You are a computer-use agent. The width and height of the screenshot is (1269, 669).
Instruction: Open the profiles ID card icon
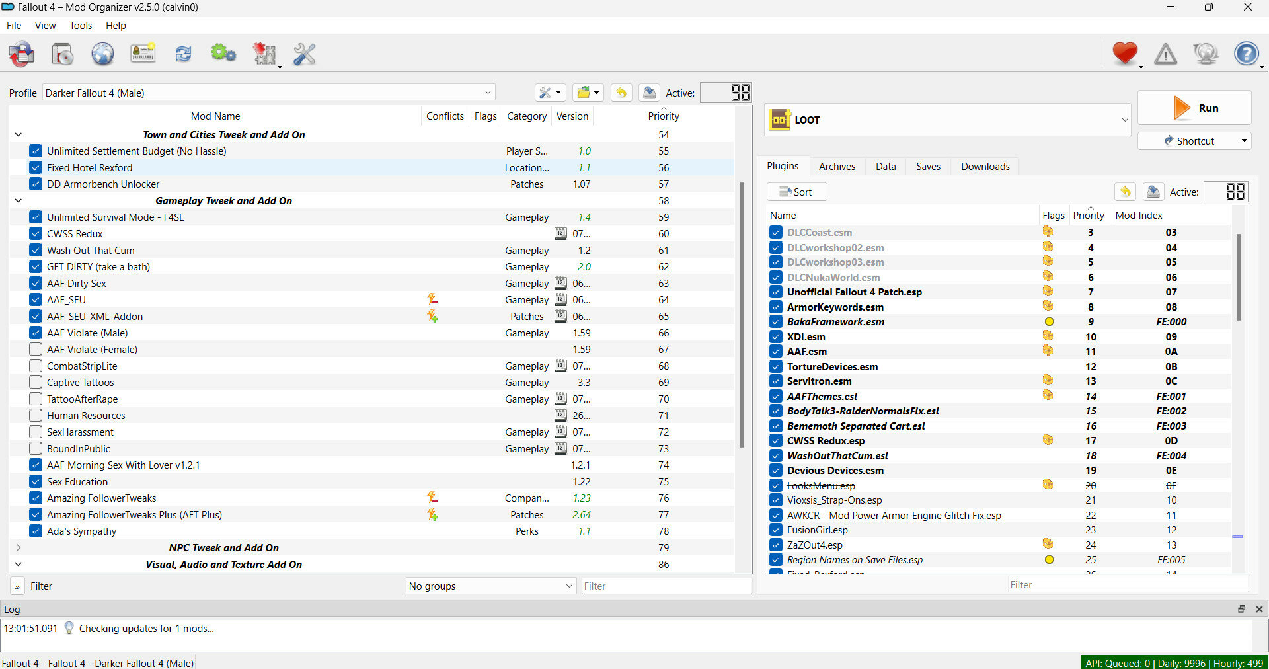click(x=143, y=54)
